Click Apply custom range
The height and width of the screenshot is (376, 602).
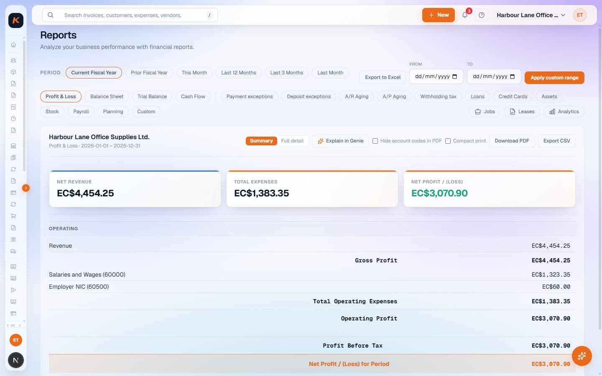(x=554, y=78)
